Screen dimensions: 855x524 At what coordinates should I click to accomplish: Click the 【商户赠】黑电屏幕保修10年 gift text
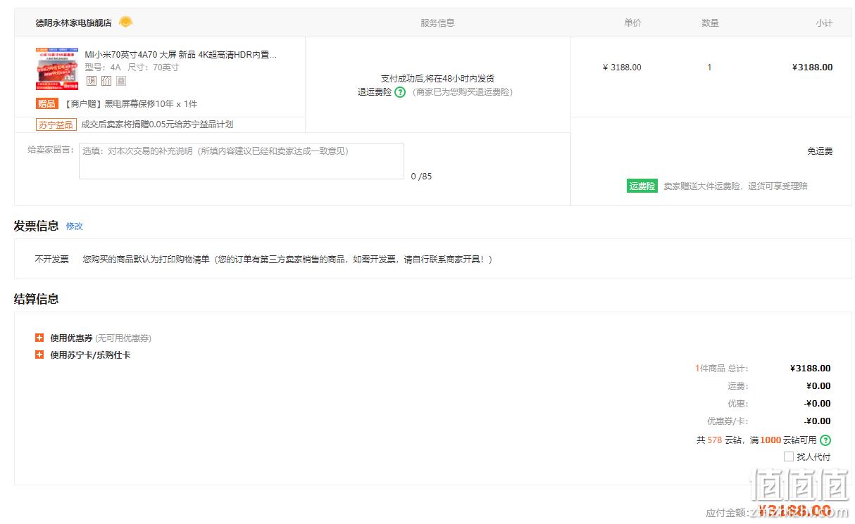pos(130,103)
